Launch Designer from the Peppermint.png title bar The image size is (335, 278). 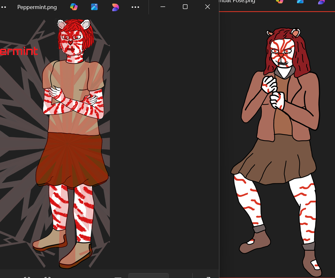(115, 7)
